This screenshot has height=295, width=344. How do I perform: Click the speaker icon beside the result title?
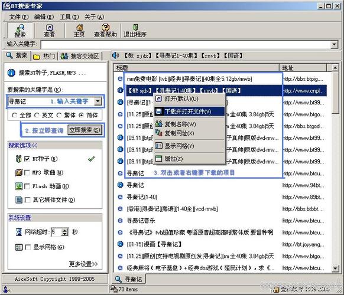click(x=115, y=55)
